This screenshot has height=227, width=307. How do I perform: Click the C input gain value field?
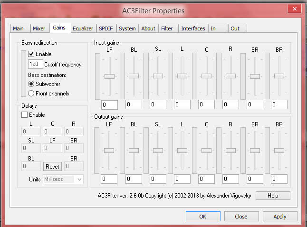coord(207,104)
